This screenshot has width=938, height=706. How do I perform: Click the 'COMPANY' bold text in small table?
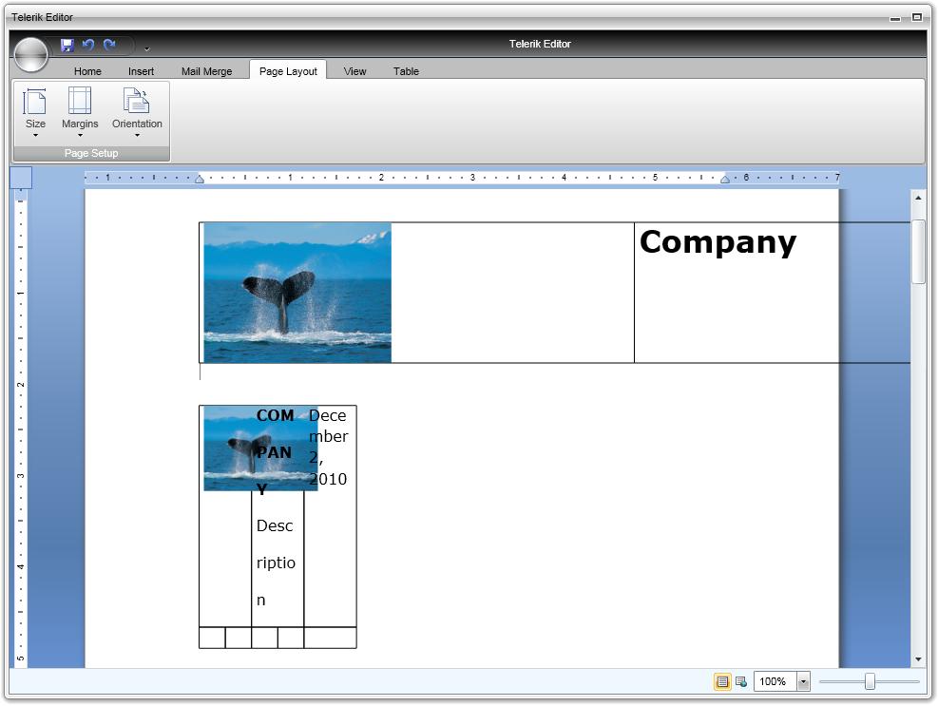click(x=275, y=452)
